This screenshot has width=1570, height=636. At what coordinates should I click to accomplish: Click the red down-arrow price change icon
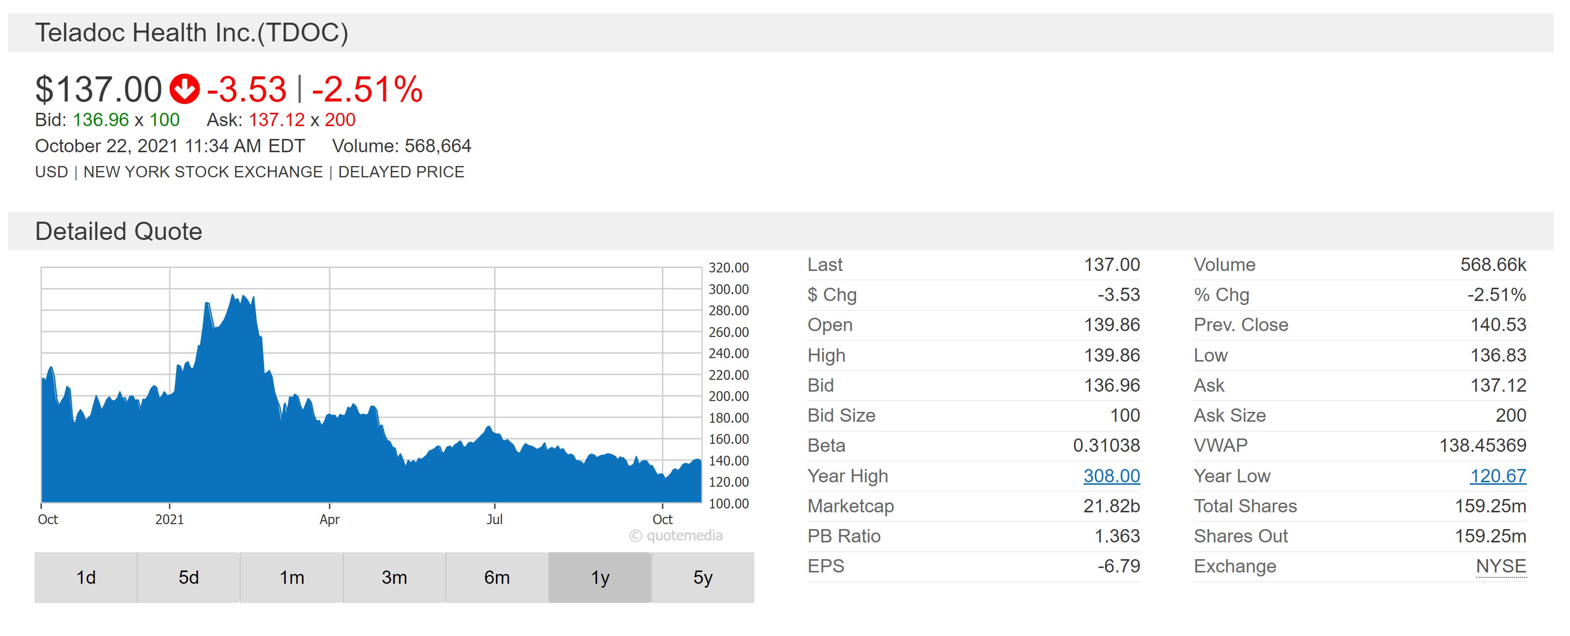click(x=184, y=89)
